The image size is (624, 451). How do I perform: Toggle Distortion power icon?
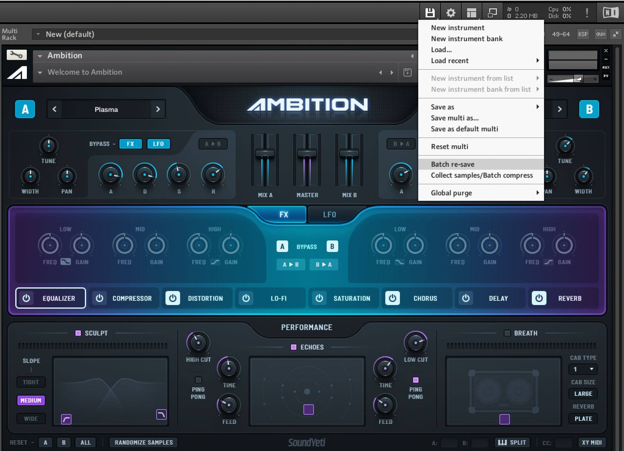pos(173,298)
